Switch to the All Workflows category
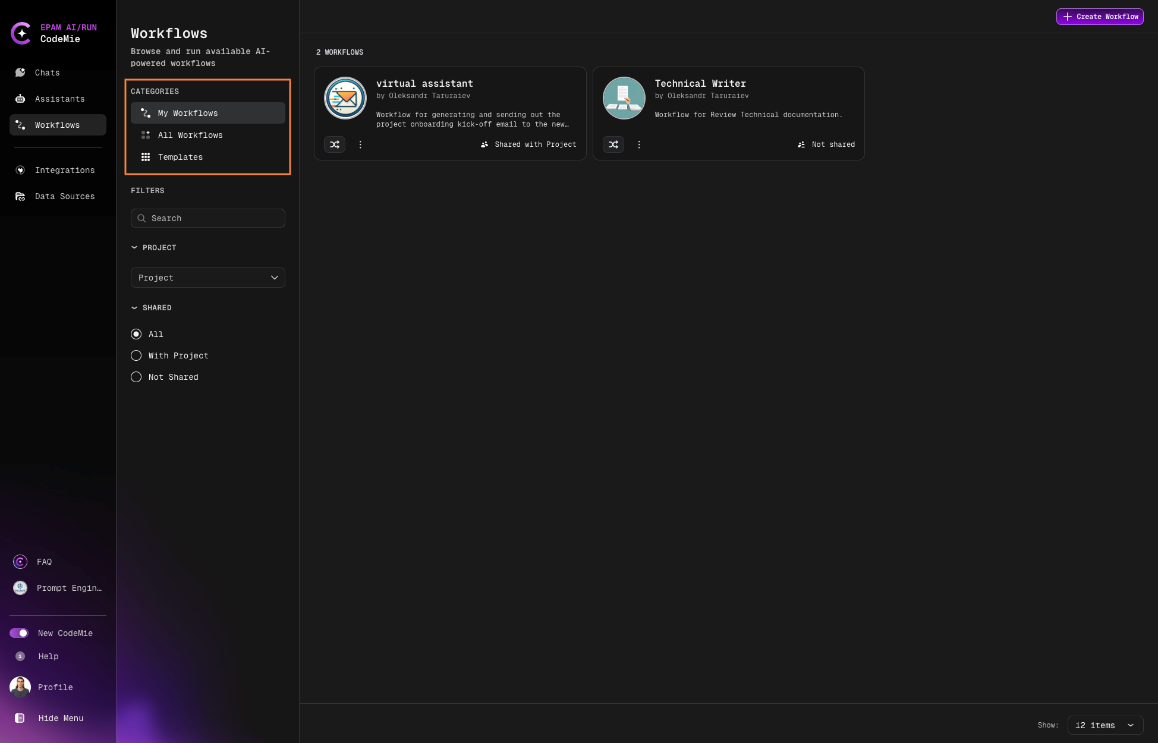This screenshot has height=743, width=1158. tap(190, 135)
